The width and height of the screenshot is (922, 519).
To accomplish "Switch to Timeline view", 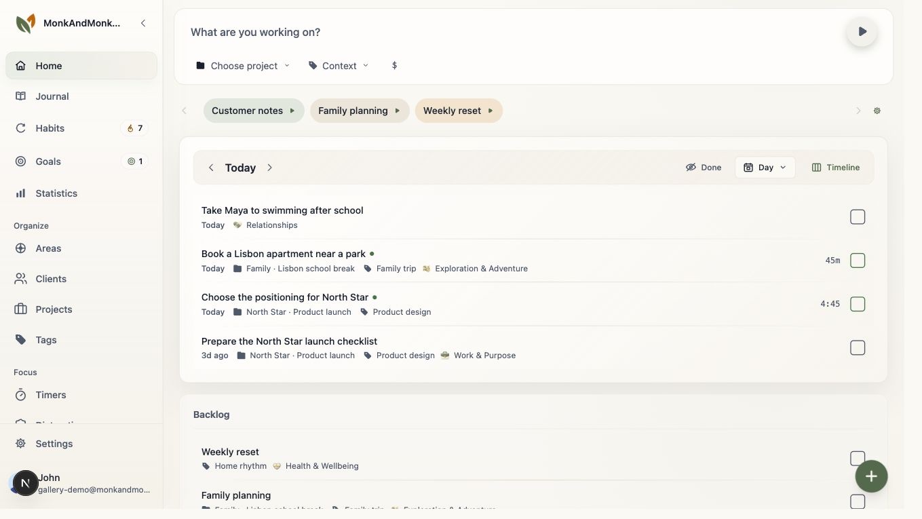I will (x=836, y=168).
